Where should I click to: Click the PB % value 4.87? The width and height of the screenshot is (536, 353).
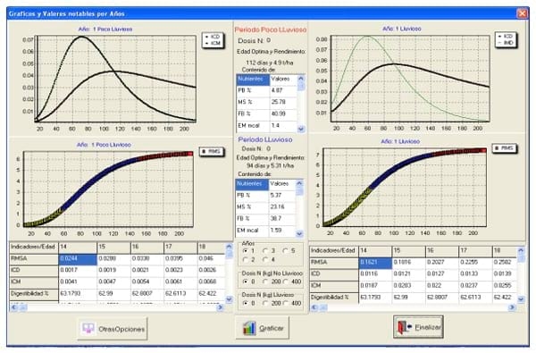(283, 90)
